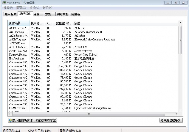This screenshot has height=132, width=189.
Task: Select chrome.exe row using 88,248 K
Action: pos(93,85)
